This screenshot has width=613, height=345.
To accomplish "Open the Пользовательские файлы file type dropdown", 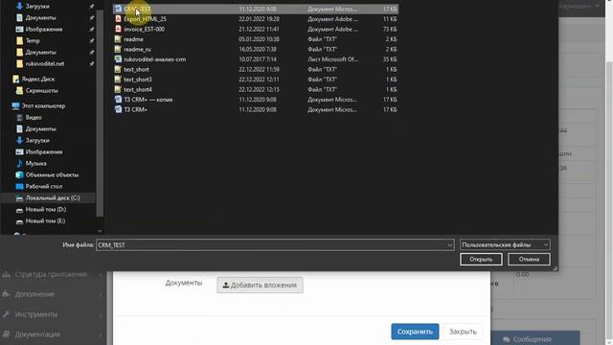I will pos(505,245).
